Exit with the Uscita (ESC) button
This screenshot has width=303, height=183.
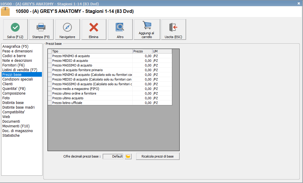[x=173, y=30]
